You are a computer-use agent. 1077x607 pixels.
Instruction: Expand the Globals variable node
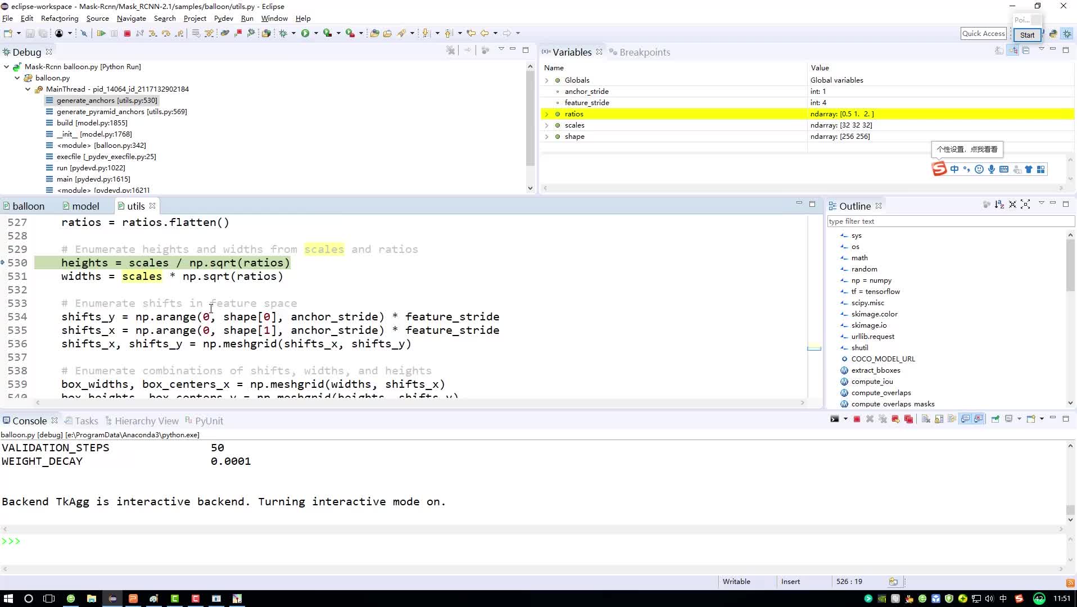[546, 80]
